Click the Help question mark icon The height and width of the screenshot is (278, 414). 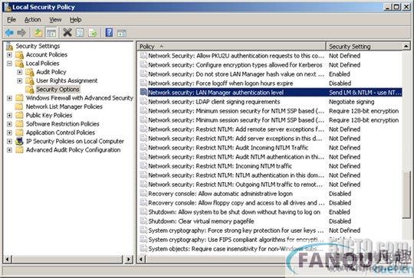109,33
